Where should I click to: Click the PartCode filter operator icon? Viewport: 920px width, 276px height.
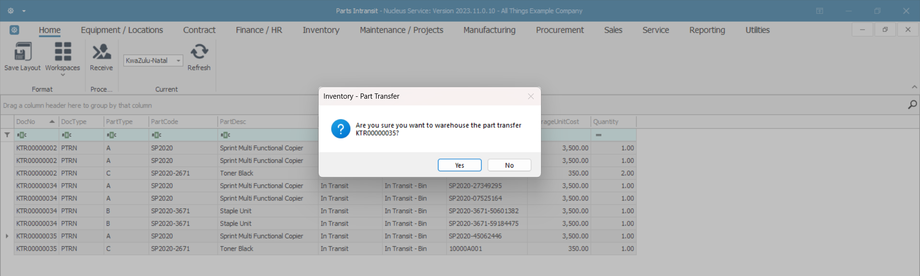(156, 135)
